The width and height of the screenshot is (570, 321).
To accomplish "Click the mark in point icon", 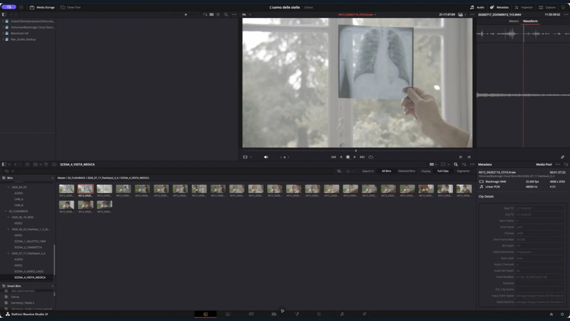I will coord(461,157).
